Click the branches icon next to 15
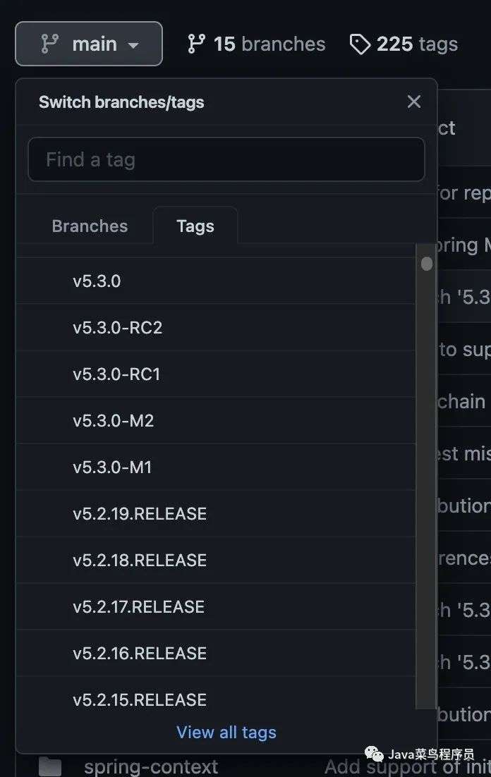Screen dimensions: 491x777 [x=196, y=44]
